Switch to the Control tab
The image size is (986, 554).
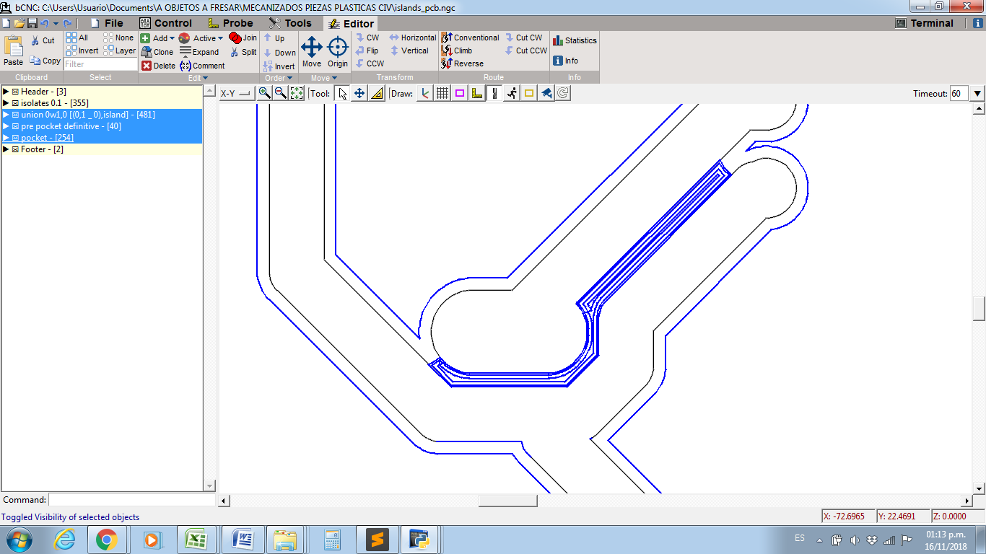coord(165,23)
